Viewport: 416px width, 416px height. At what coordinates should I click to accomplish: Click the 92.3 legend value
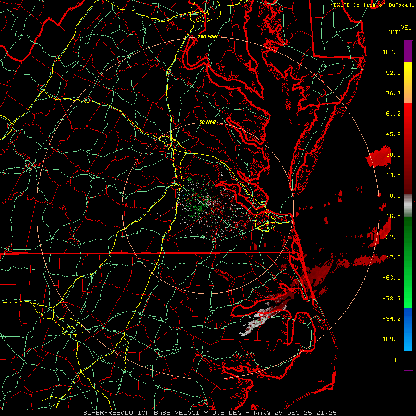coord(393,73)
